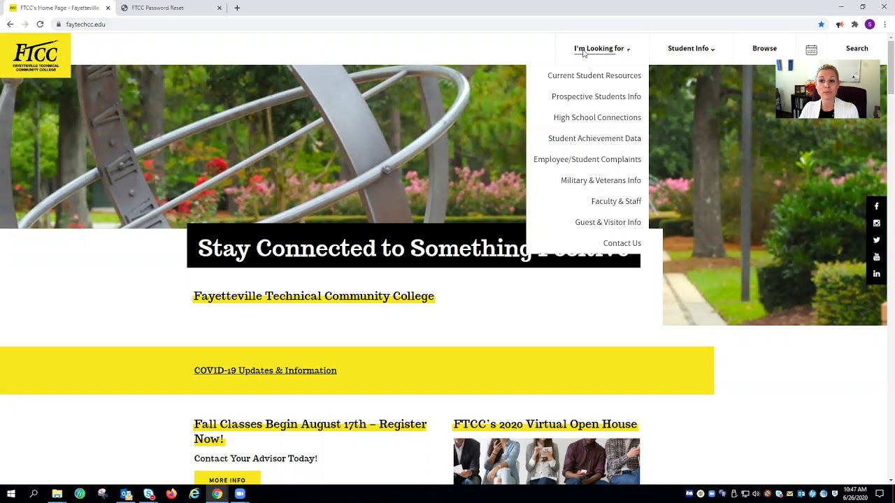Open FTCC's Instagram page icon
This screenshot has height=503, width=895.
[876, 224]
